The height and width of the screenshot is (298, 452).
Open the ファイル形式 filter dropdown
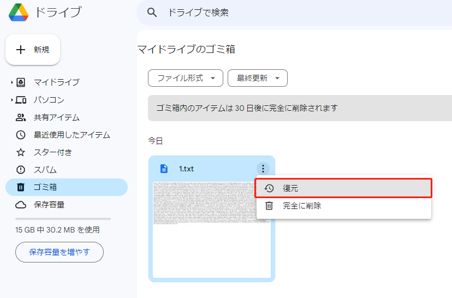(x=186, y=78)
